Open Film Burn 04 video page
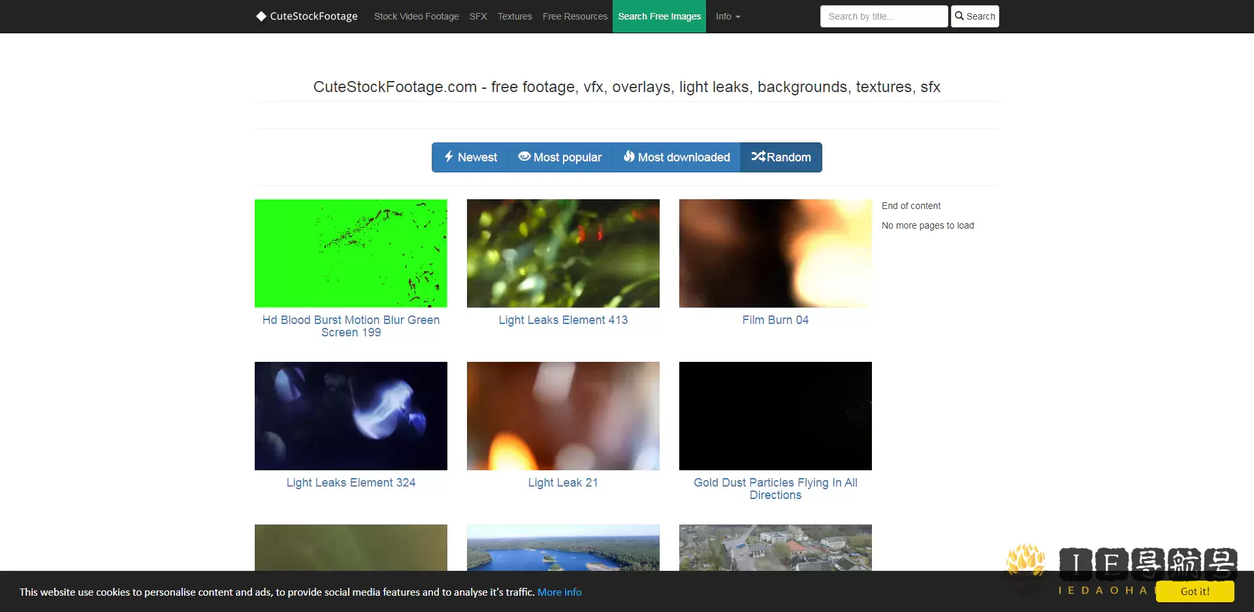This screenshot has width=1254, height=612. 775,320
